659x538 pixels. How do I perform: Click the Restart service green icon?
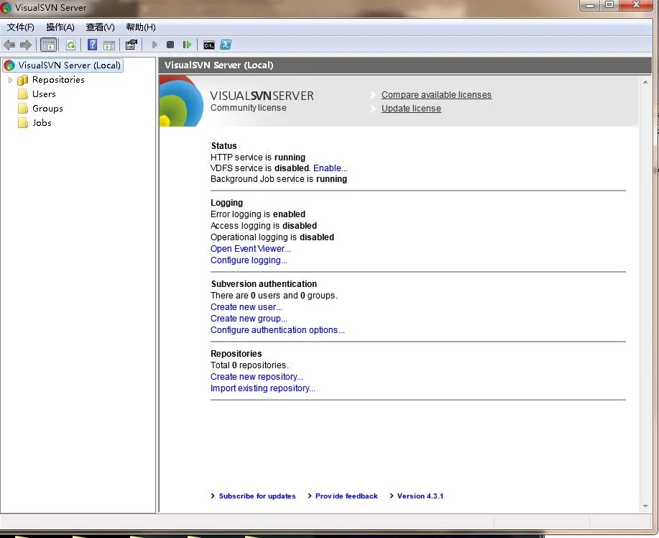(187, 45)
